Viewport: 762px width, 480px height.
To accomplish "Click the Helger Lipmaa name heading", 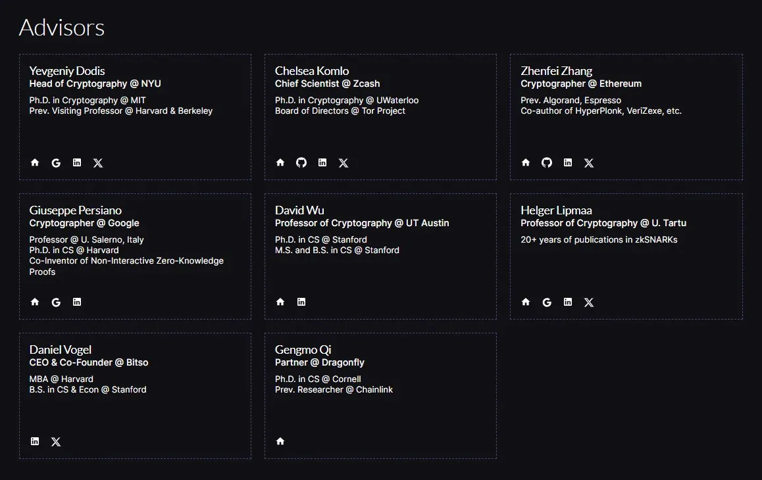I will coord(556,210).
